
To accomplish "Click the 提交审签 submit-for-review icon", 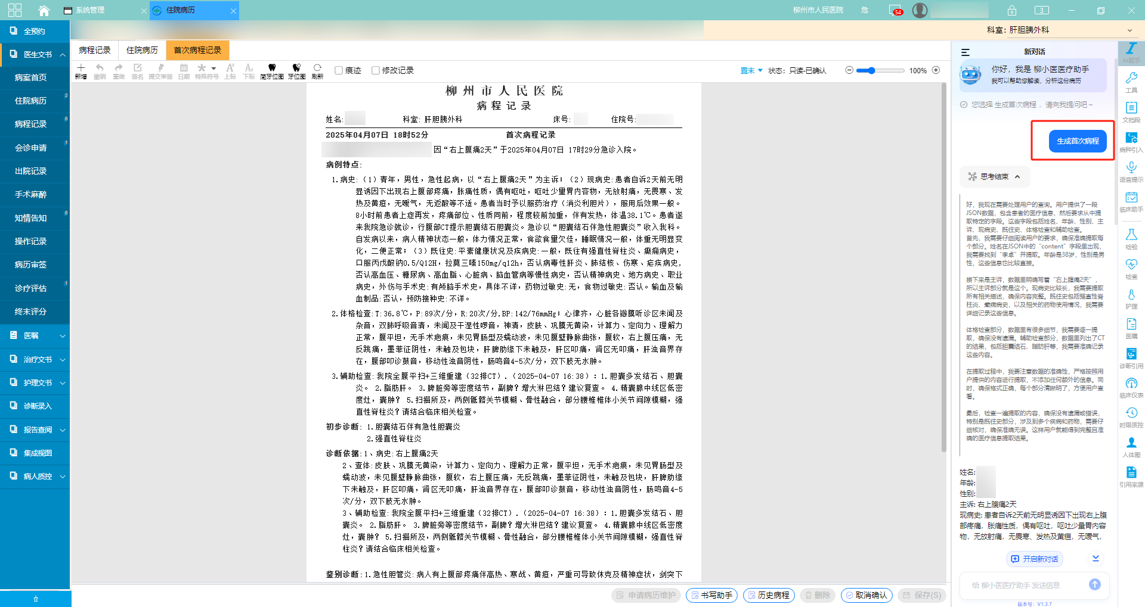I will [160, 68].
